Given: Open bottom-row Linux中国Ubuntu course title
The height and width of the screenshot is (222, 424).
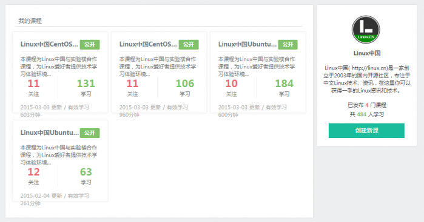Looking at the screenshot, I should [50, 132].
